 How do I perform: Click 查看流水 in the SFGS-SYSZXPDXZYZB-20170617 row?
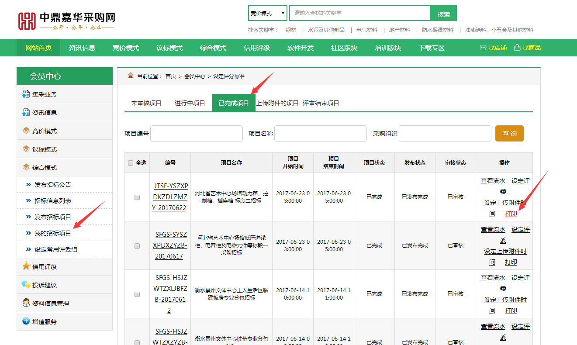click(x=493, y=229)
